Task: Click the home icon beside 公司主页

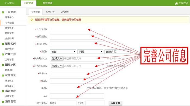Action: coord(176,3)
